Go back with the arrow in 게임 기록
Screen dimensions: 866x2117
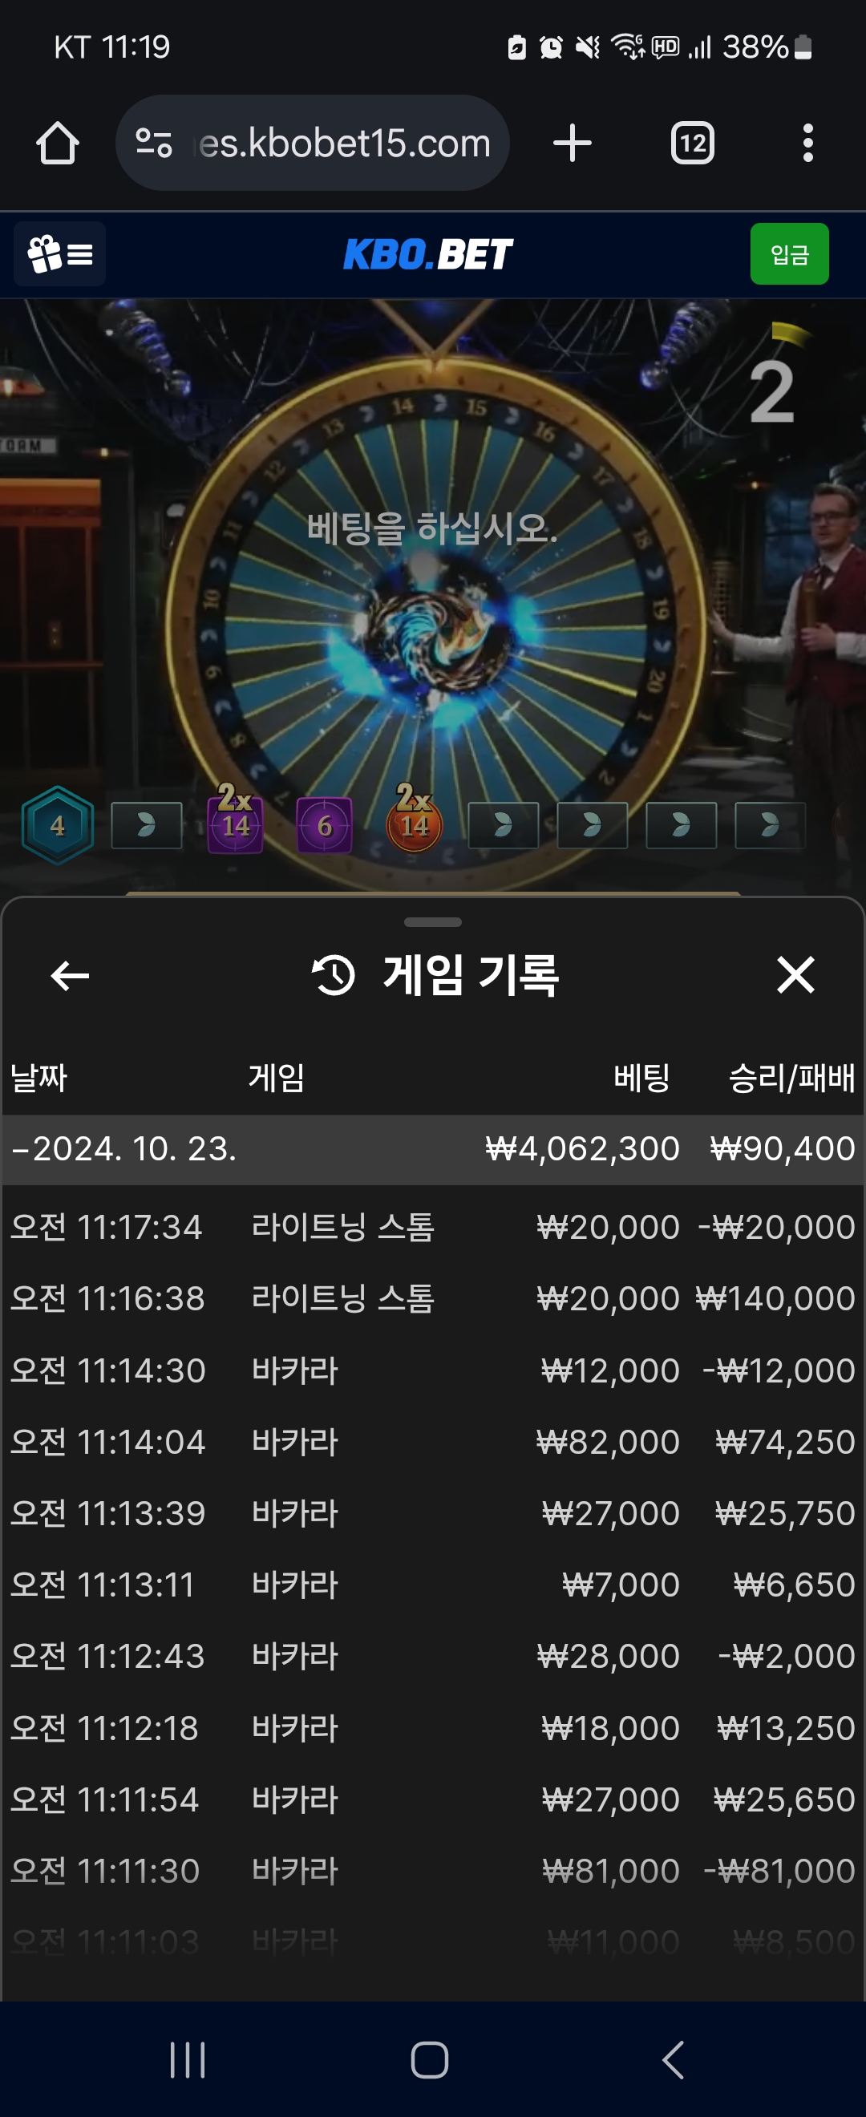tap(70, 975)
